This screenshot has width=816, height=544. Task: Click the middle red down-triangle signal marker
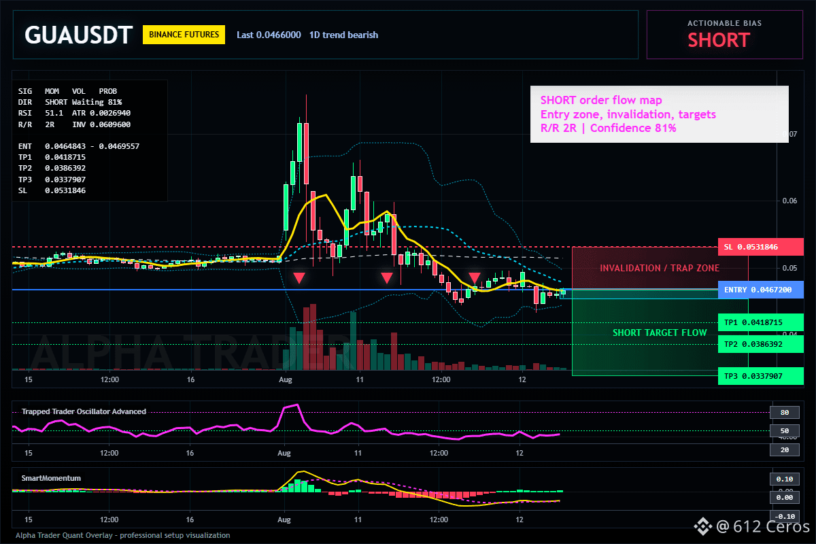(387, 277)
